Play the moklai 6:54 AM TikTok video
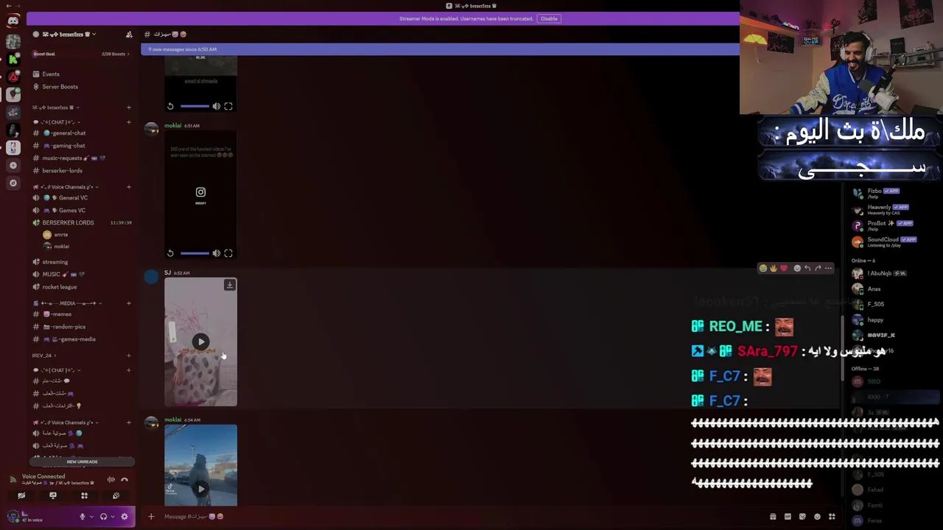943x530 pixels. click(200, 489)
